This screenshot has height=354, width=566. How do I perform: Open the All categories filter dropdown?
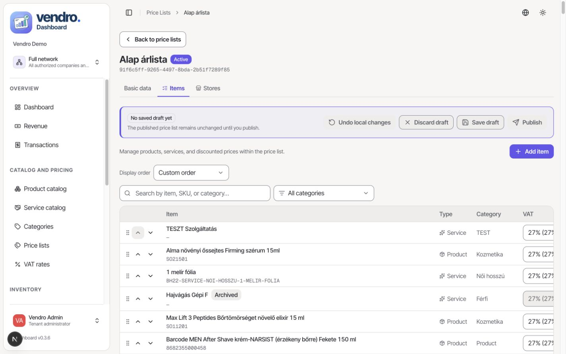pos(324,193)
